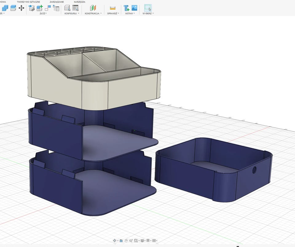
Task: Select the Move/Copy cross-arrows tool
Action: [22, 8]
